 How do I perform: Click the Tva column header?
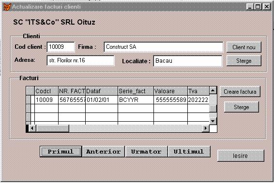(x=198, y=91)
